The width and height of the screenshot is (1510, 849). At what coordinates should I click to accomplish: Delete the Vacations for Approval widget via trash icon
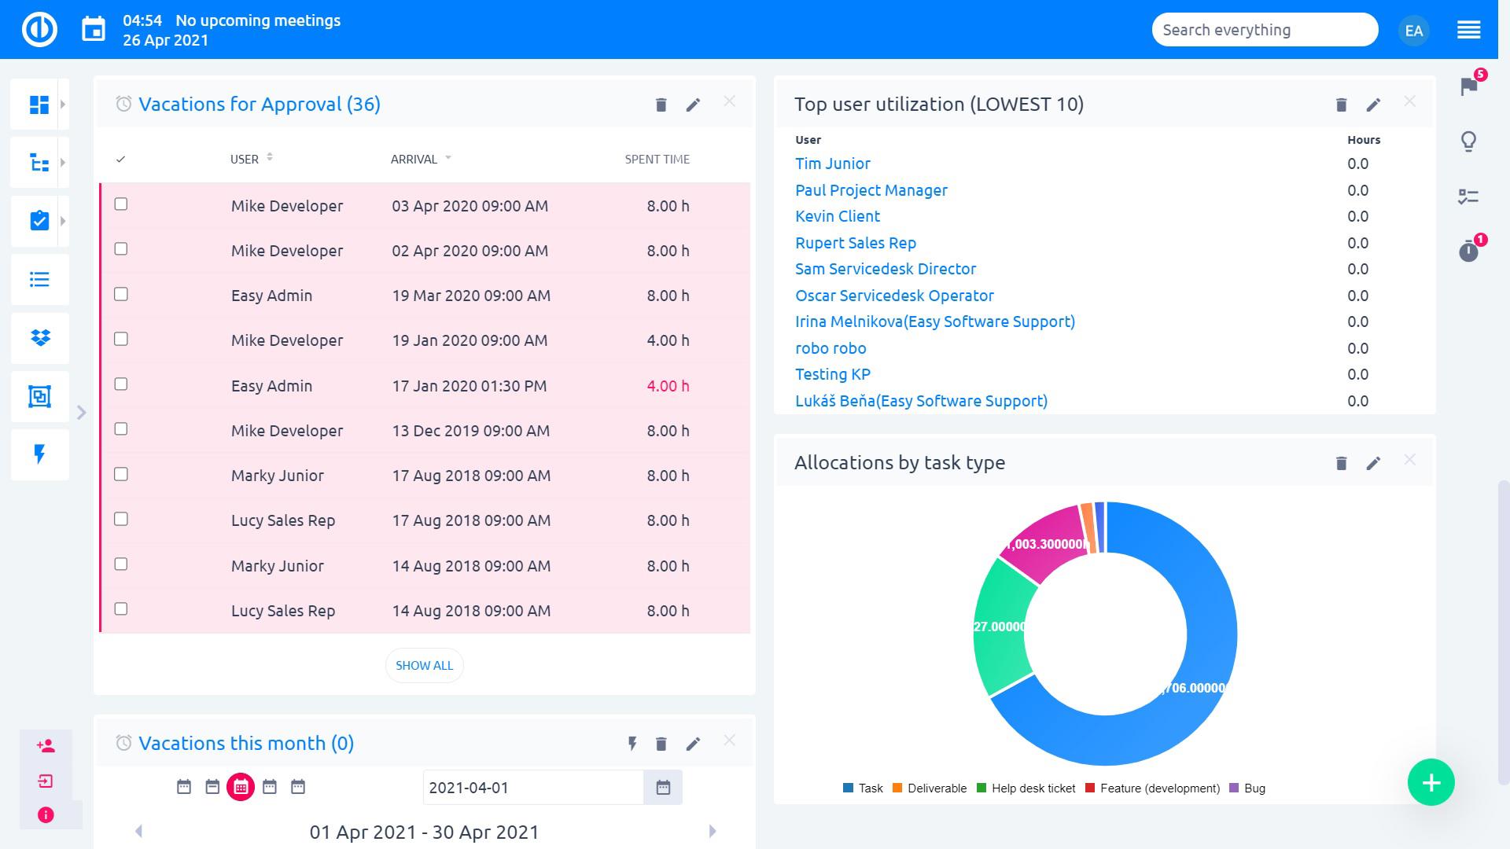[x=661, y=105]
